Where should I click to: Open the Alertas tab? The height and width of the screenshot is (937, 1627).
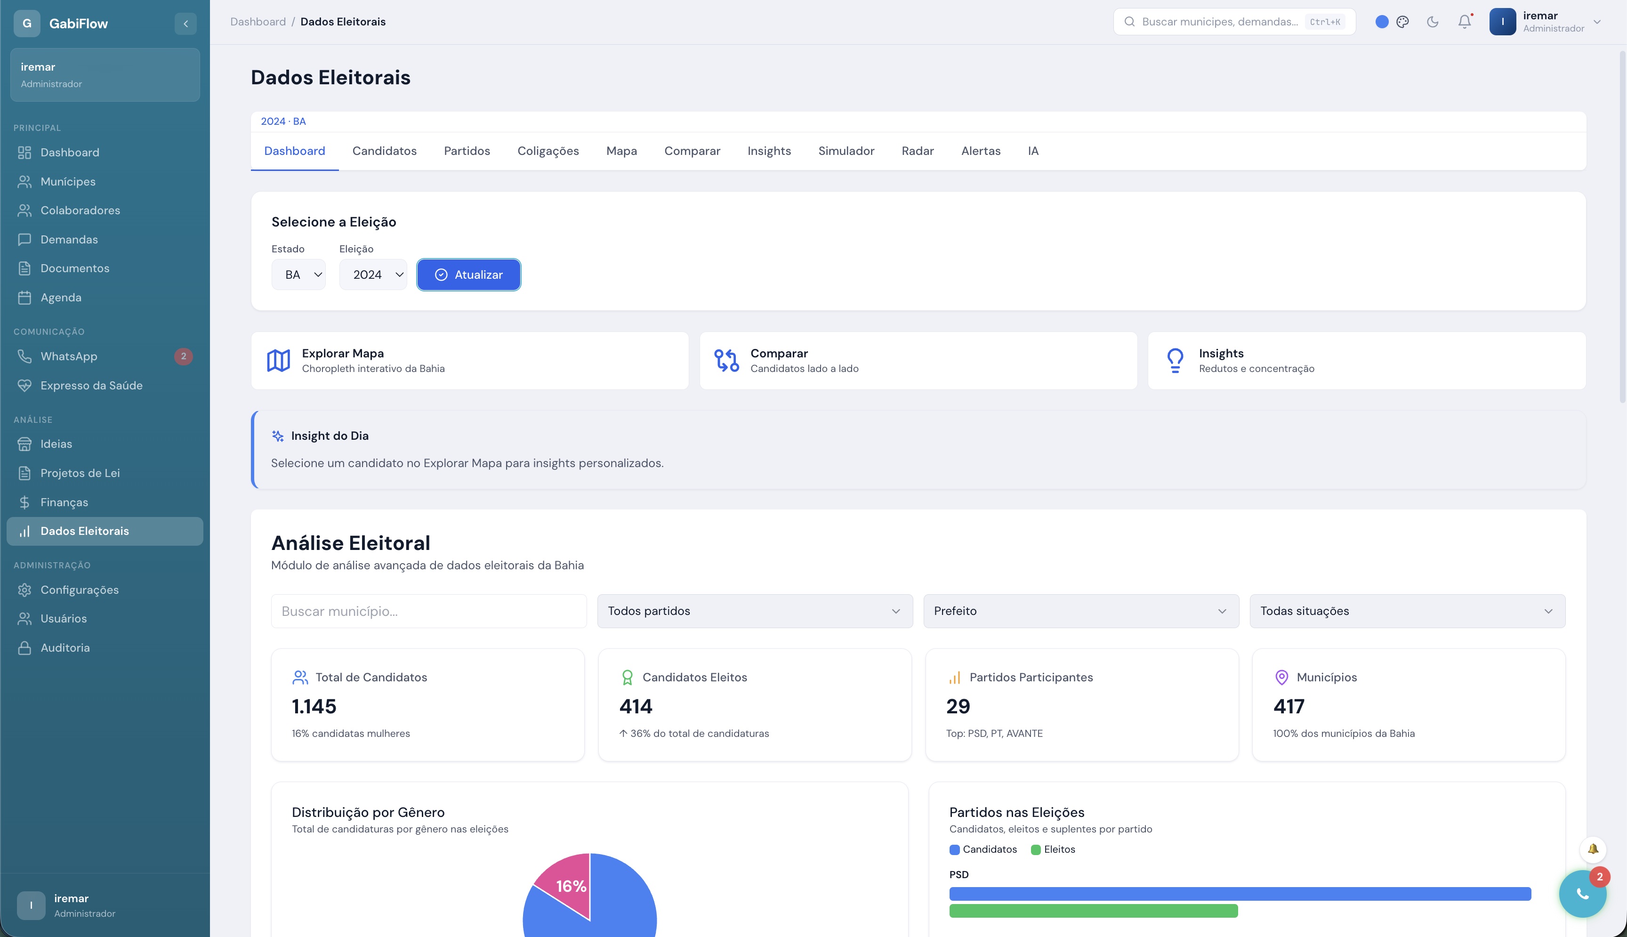tap(981, 151)
